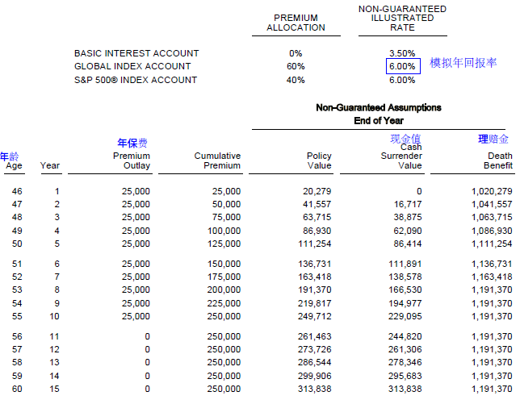
Task: Click death benefit 1,020,279
Action: click(492, 191)
